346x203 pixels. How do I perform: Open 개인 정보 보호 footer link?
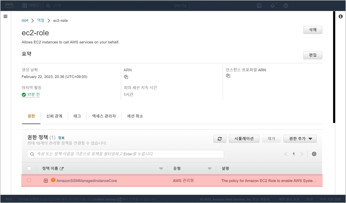coord(289,199)
